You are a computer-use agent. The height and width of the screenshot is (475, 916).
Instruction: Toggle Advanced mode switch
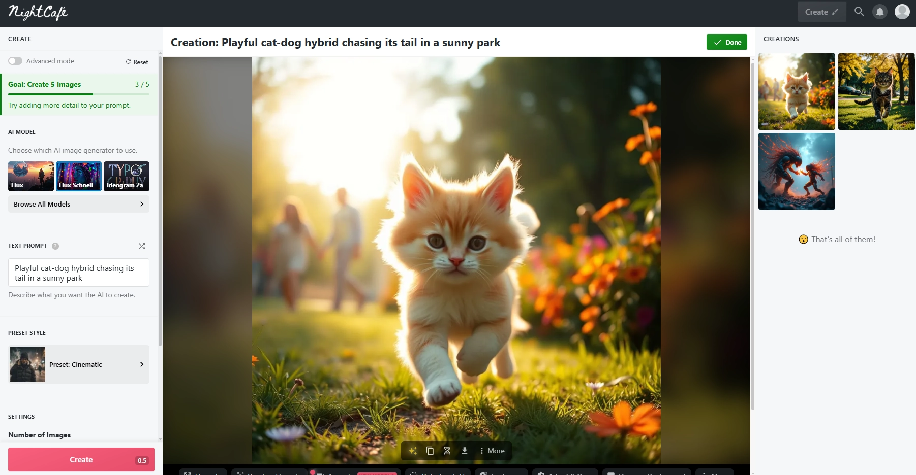point(15,61)
